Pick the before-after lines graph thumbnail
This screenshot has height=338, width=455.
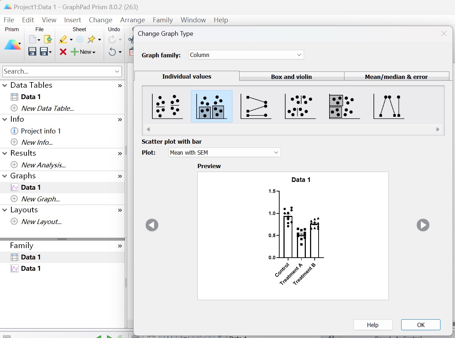pyautogui.click(x=256, y=107)
